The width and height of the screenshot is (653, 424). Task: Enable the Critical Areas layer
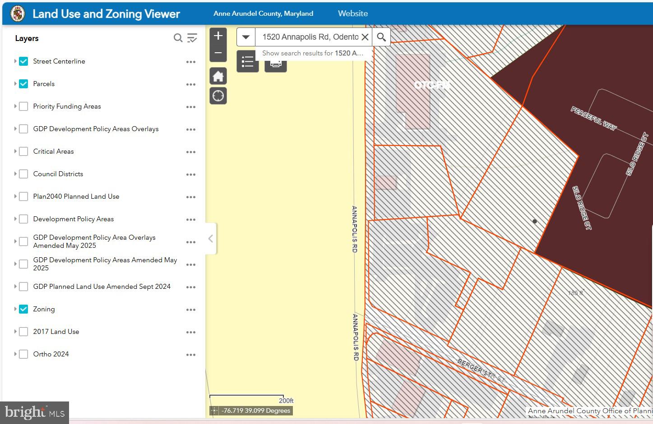point(23,151)
